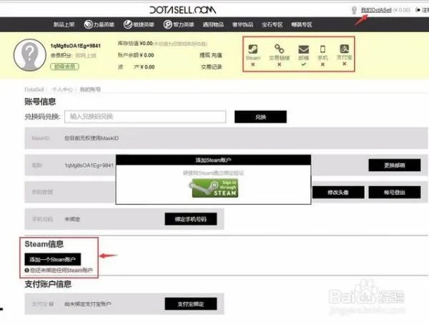The height and width of the screenshot is (325, 429).
Task: Click the info icon under Steam信息
Action: 27,270
